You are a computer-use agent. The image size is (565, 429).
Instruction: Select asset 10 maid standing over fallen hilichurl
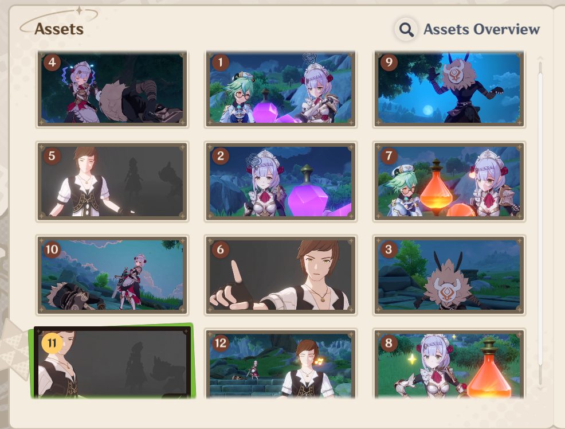pyautogui.click(x=112, y=275)
